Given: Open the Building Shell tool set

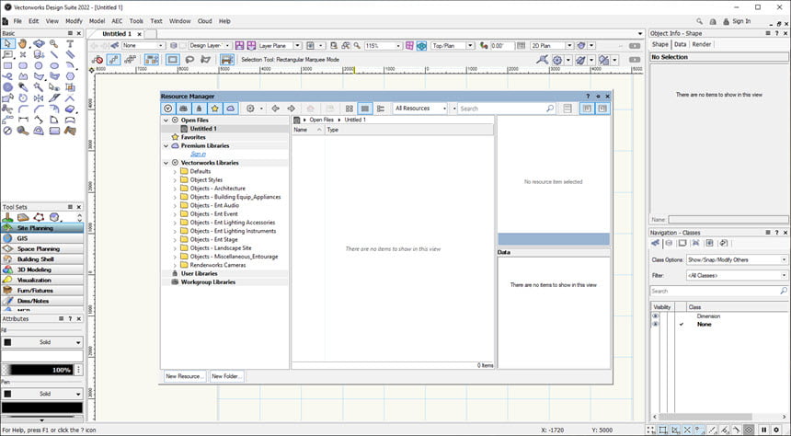Looking at the screenshot, I should point(42,259).
